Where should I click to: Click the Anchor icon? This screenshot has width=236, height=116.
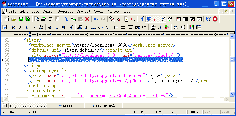[87, 28]
